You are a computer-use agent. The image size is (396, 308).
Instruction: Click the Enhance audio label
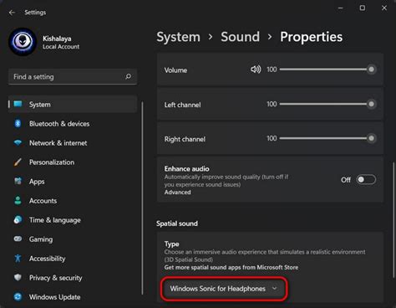(x=186, y=169)
